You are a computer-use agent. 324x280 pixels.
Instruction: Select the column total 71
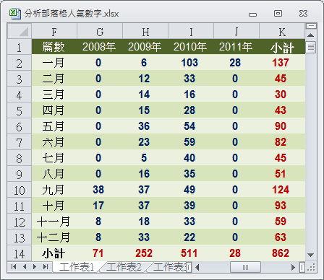pyautogui.click(x=100, y=253)
